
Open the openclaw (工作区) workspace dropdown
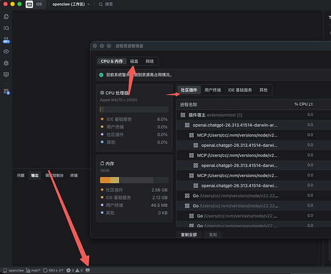pyautogui.click(x=71, y=4)
